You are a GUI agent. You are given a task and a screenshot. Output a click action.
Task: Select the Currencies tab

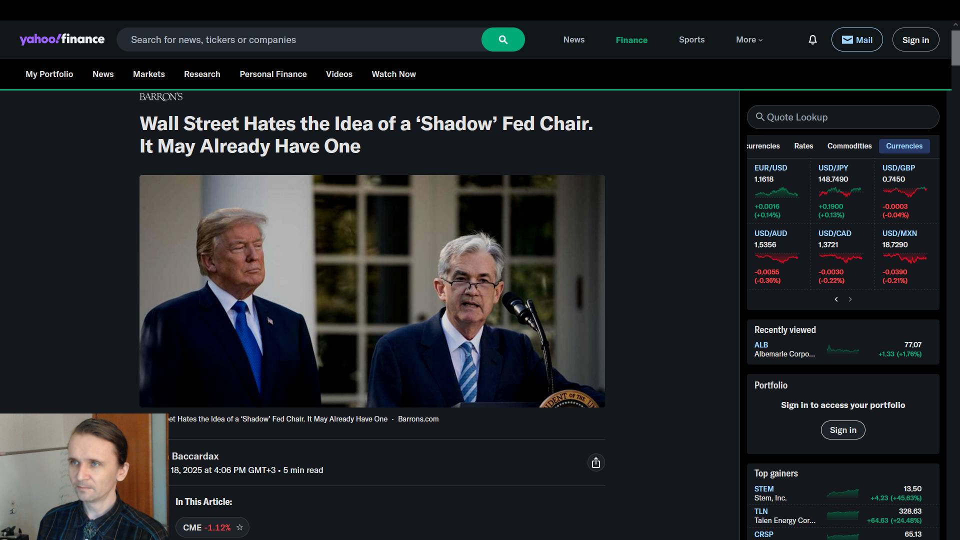click(x=904, y=146)
